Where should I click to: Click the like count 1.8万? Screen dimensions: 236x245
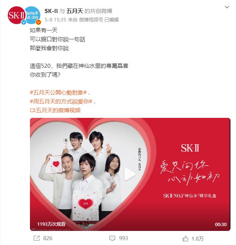(x=198, y=239)
